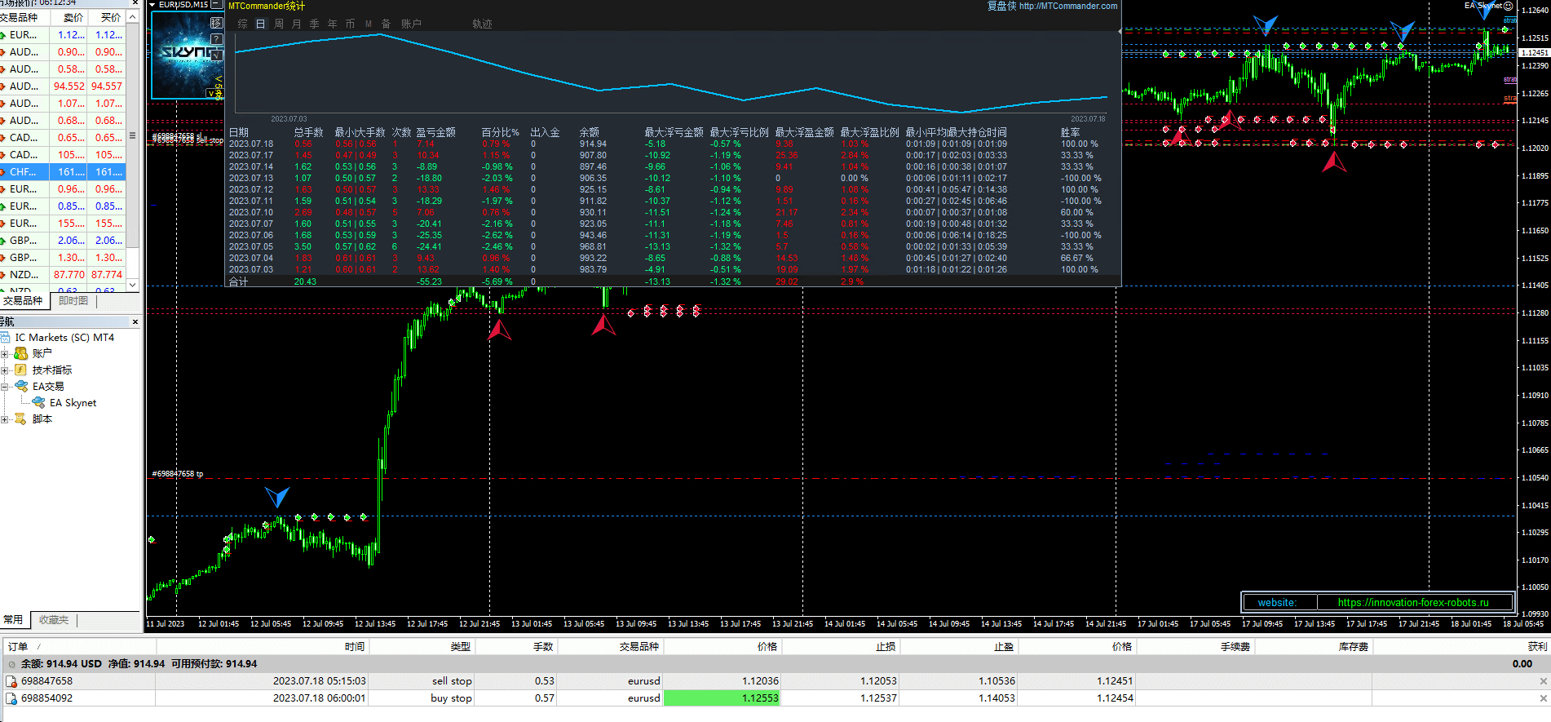Open the MTCommander.com website link
This screenshot has width=1551, height=722.
[x=1067, y=6]
